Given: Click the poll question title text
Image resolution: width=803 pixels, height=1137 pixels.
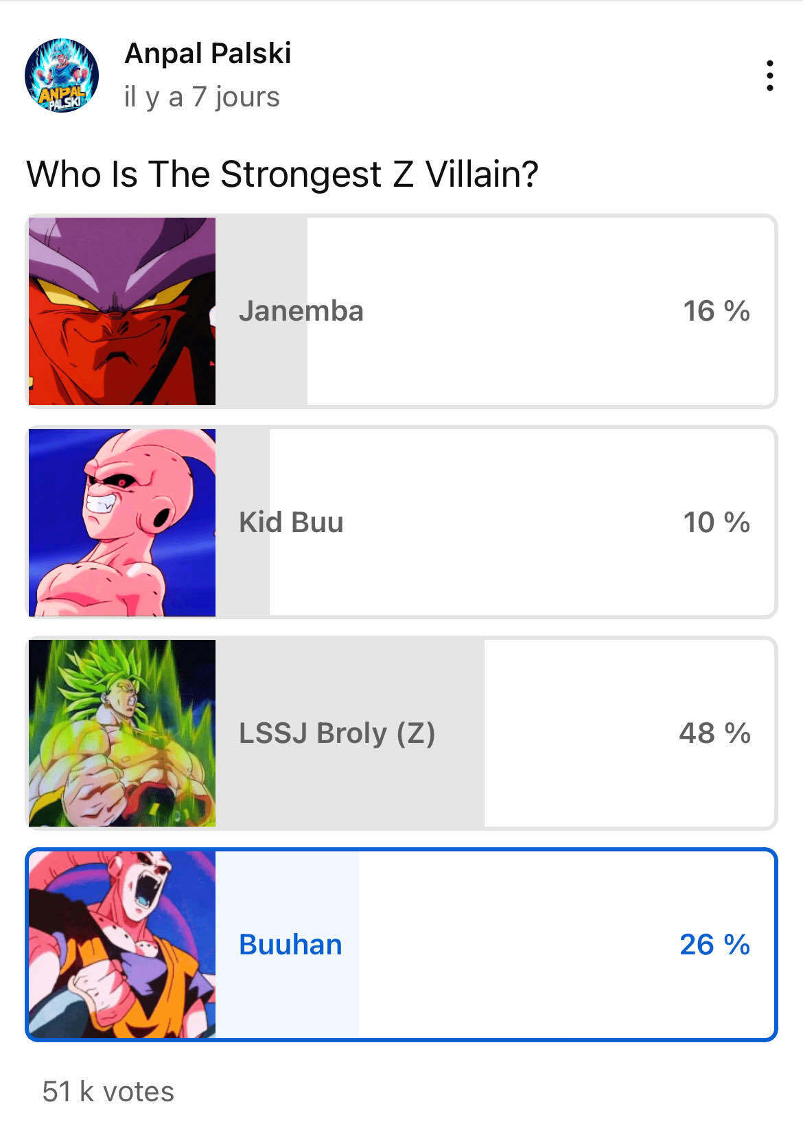Looking at the screenshot, I should (x=282, y=174).
